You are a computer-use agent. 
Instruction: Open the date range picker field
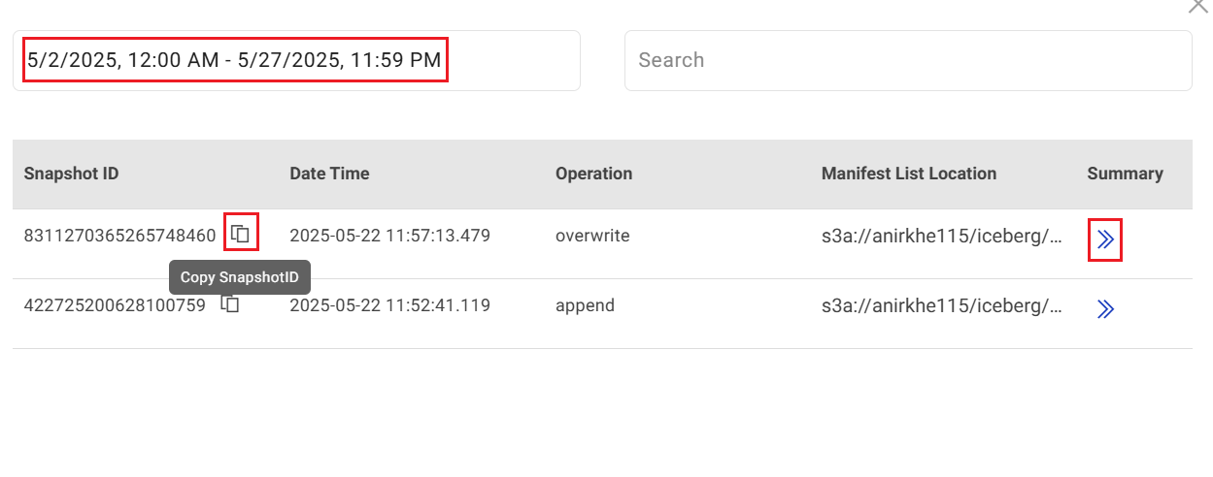point(296,60)
